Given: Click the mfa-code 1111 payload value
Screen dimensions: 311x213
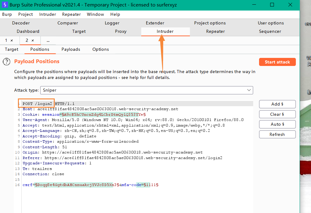Looking at the screenshot, I should pos(151,185).
